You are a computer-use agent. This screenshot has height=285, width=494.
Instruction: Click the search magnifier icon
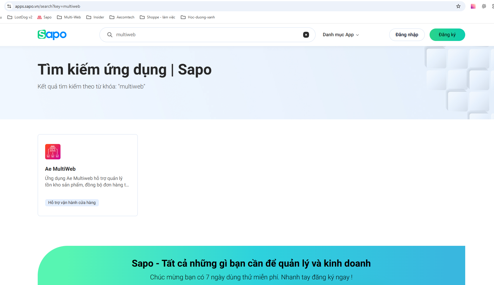pos(110,35)
